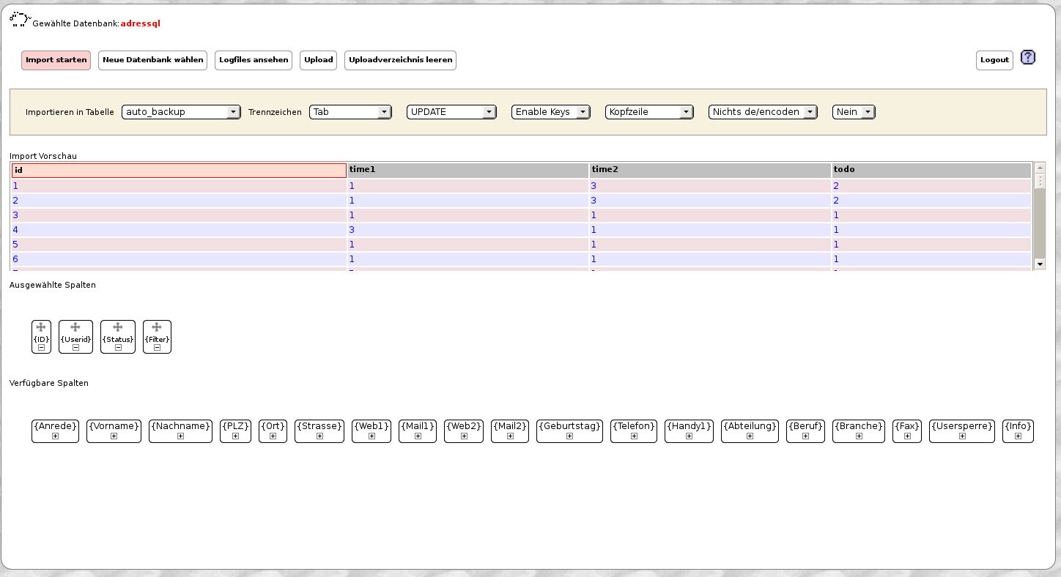Image resolution: width=1061 pixels, height=577 pixels.
Task: Add {PLZ} column via its plus icon
Action: [x=235, y=436]
